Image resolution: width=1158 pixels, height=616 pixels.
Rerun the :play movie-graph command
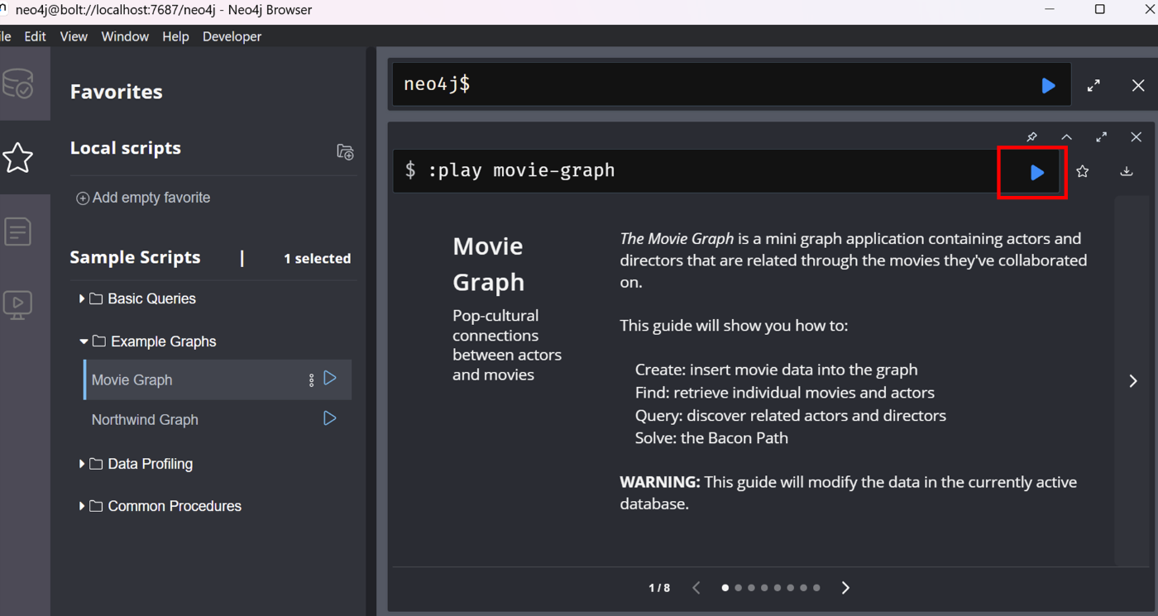[1036, 172]
